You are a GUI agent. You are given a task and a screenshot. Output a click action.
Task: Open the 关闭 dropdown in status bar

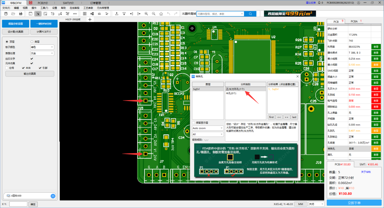[x=316, y=204]
